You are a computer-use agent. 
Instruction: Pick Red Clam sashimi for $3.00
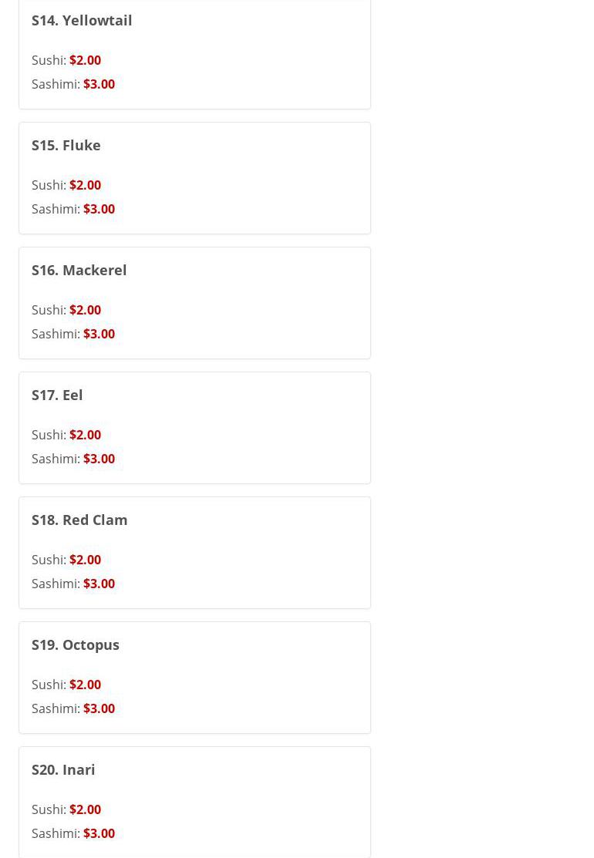click(x=99, y=584)
